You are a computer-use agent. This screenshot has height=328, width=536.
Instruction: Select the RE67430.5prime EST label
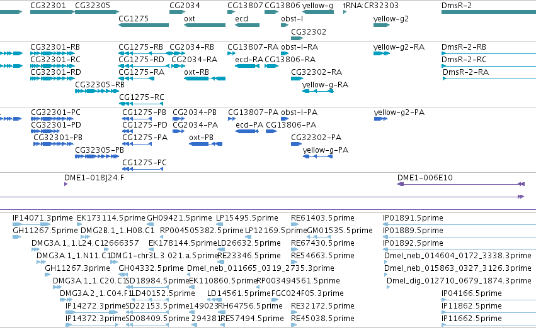(x=322, y=243)
